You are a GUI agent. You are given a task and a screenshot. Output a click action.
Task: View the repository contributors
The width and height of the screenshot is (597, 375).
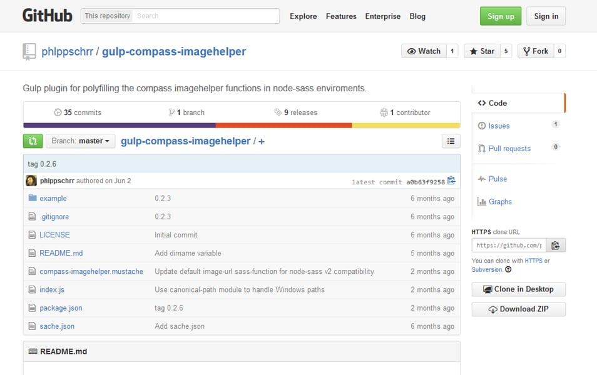(406, 112)
